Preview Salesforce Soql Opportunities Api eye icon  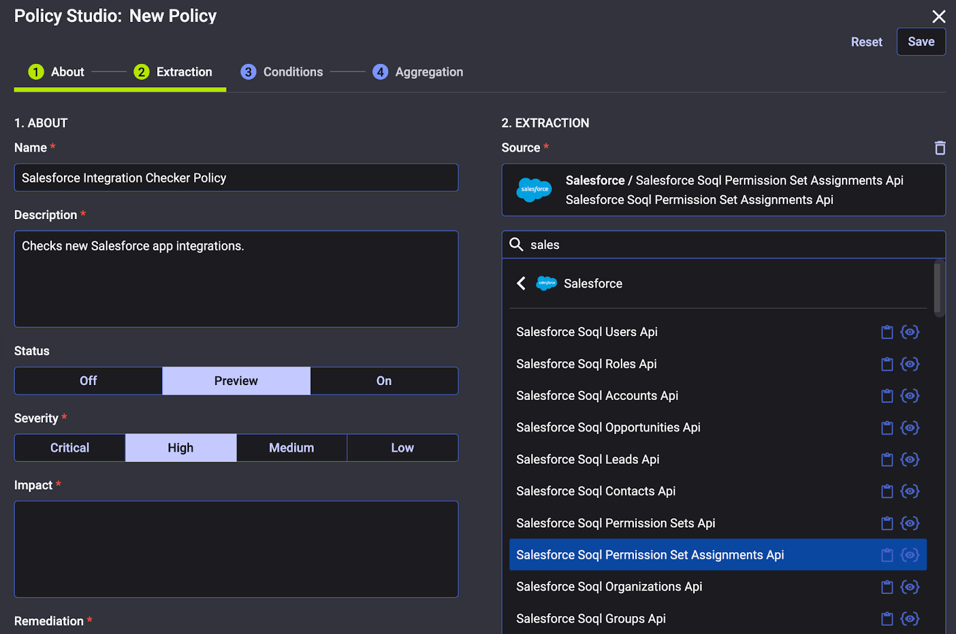(910, 427)
